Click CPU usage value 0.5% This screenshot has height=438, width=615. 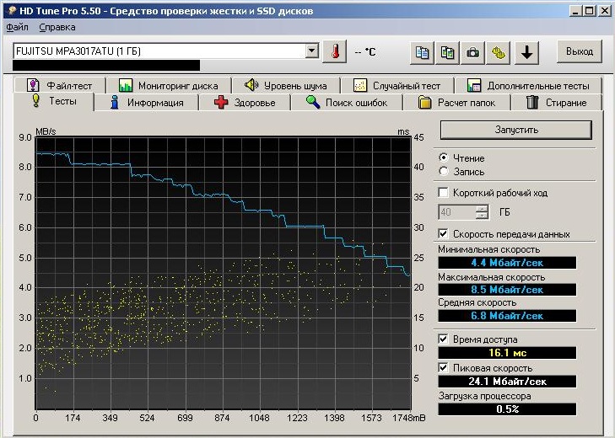tap(507, 409)
